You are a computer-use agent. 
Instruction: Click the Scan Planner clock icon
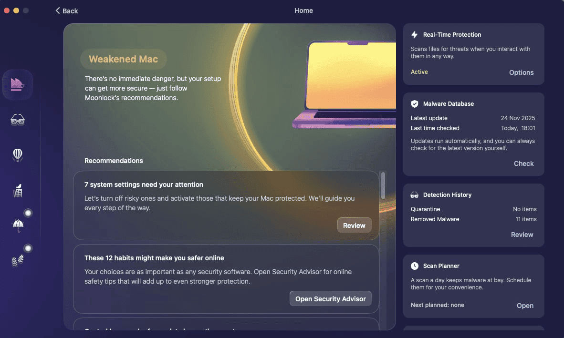point(414,266)
